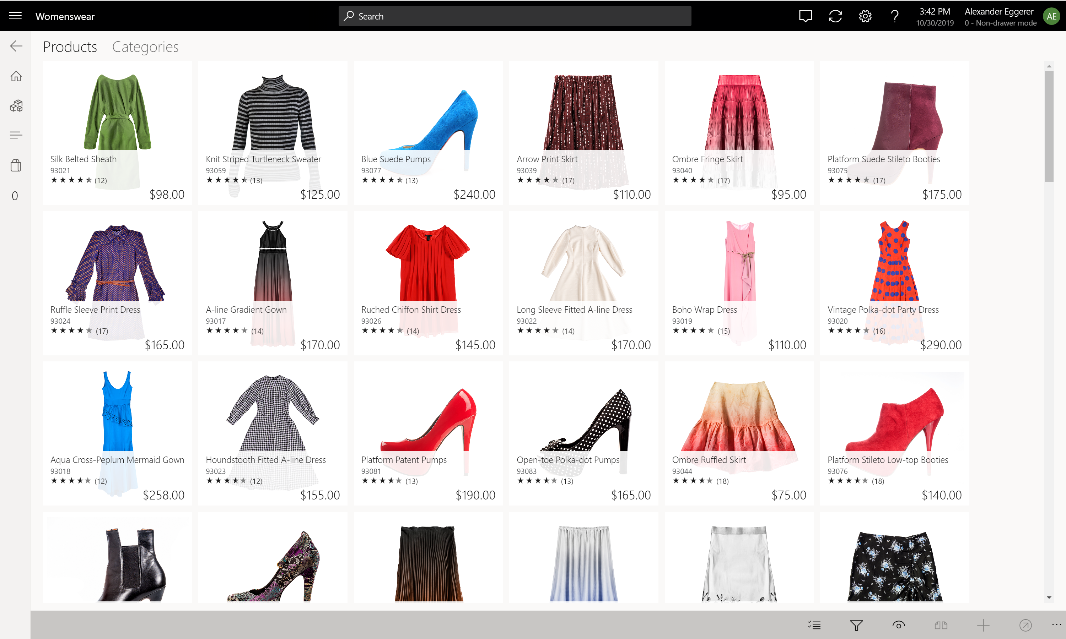The height and width of the screenshot is (639, 1066).
Task: Toggle the eye view mode button
Action: (x=898, y=625)
